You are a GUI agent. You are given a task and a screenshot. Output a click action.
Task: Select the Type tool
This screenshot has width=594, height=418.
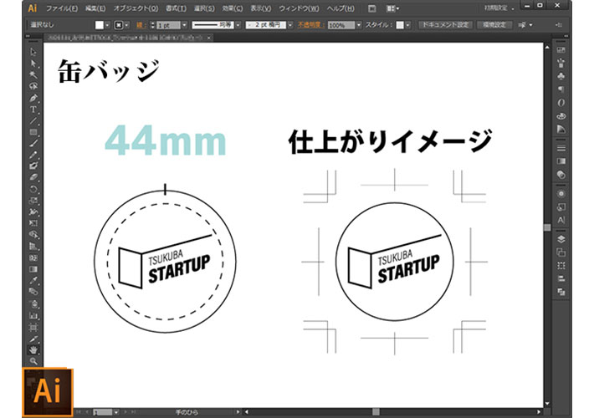[x=33, y=110]
